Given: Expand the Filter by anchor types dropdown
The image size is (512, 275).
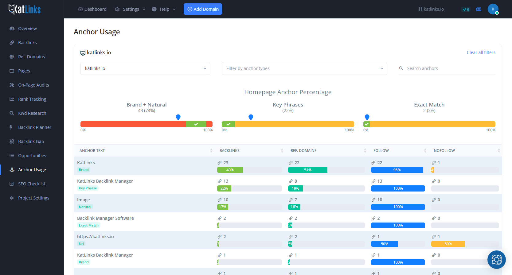Looking at the screenshot, I should tap(304, 68).
